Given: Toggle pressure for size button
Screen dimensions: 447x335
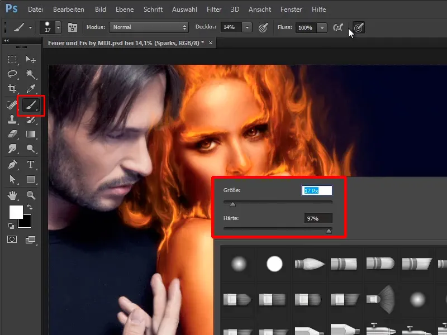Looking at the screenshot, I should (x=359, y=27).
